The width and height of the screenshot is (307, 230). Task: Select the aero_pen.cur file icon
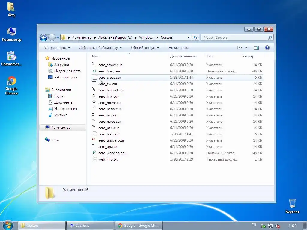(x=94, y=127)
